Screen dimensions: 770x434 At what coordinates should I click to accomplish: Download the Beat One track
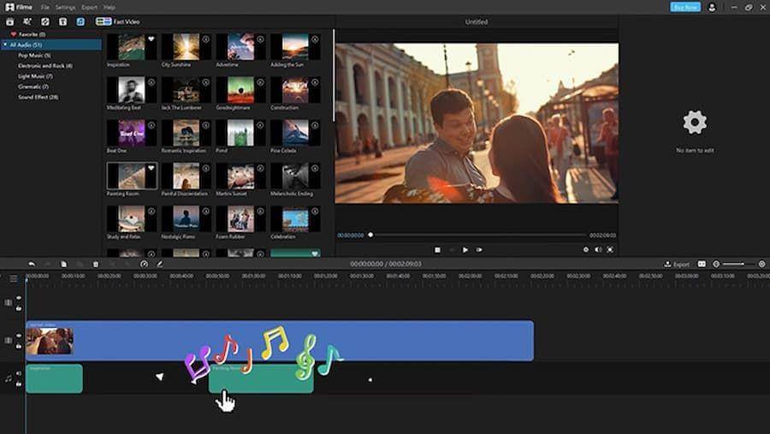(151, 125)
